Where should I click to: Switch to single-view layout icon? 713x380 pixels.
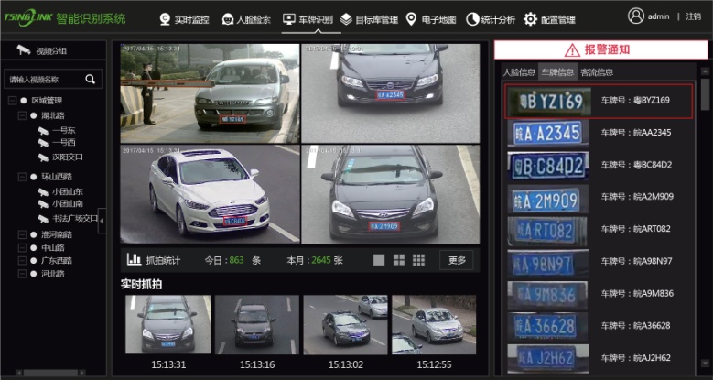[379, 260]
